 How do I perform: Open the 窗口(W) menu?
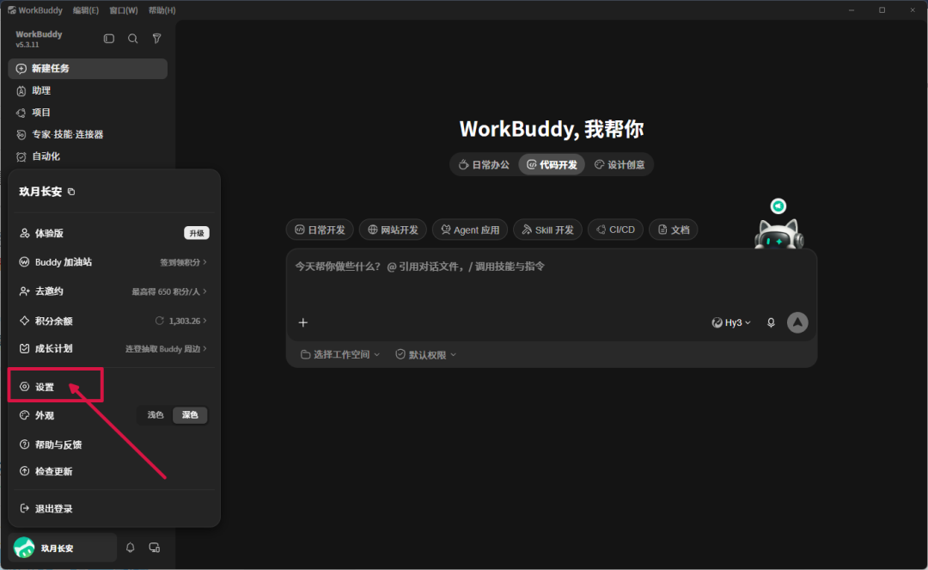pyautogui.click(x=124, y=10)
